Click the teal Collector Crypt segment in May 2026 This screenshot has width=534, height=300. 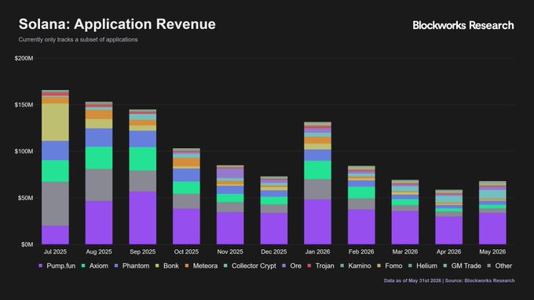click(x=492, y=194)
